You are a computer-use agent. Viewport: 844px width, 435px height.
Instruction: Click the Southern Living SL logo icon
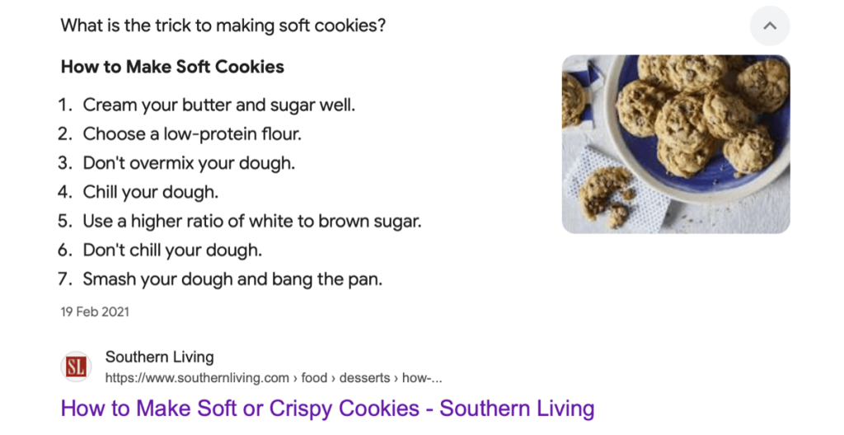(76, 367)
